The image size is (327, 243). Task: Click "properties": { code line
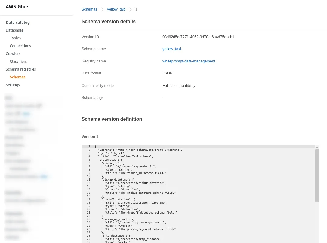click(110, 160)
